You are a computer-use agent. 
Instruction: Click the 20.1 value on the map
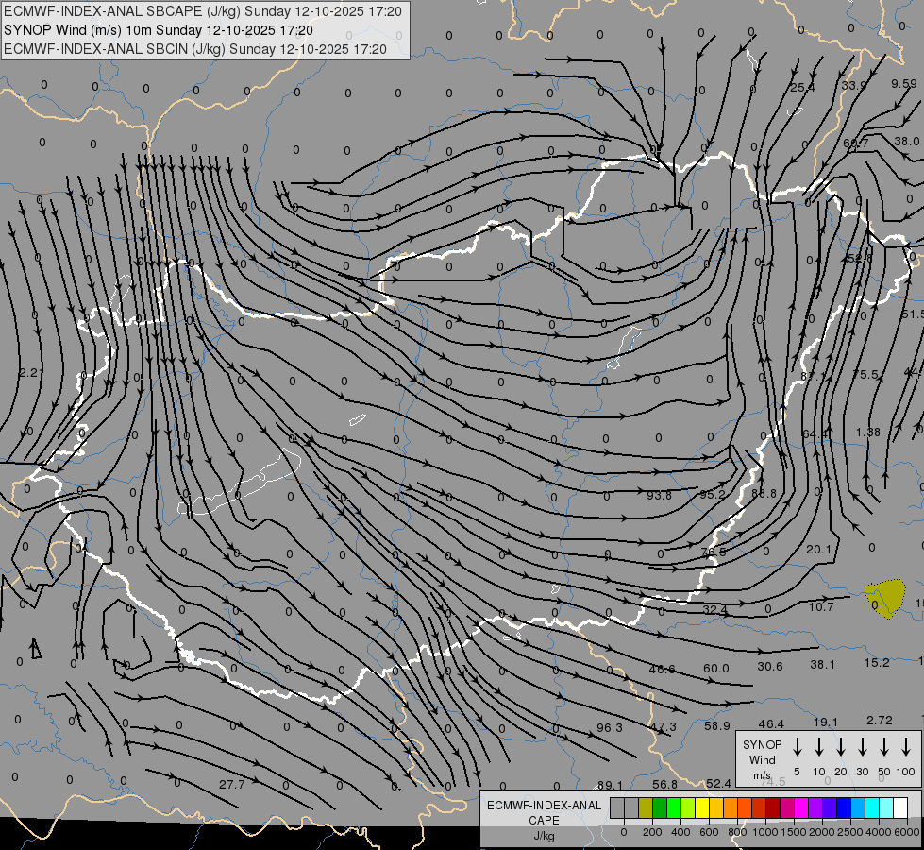point(818,549)
